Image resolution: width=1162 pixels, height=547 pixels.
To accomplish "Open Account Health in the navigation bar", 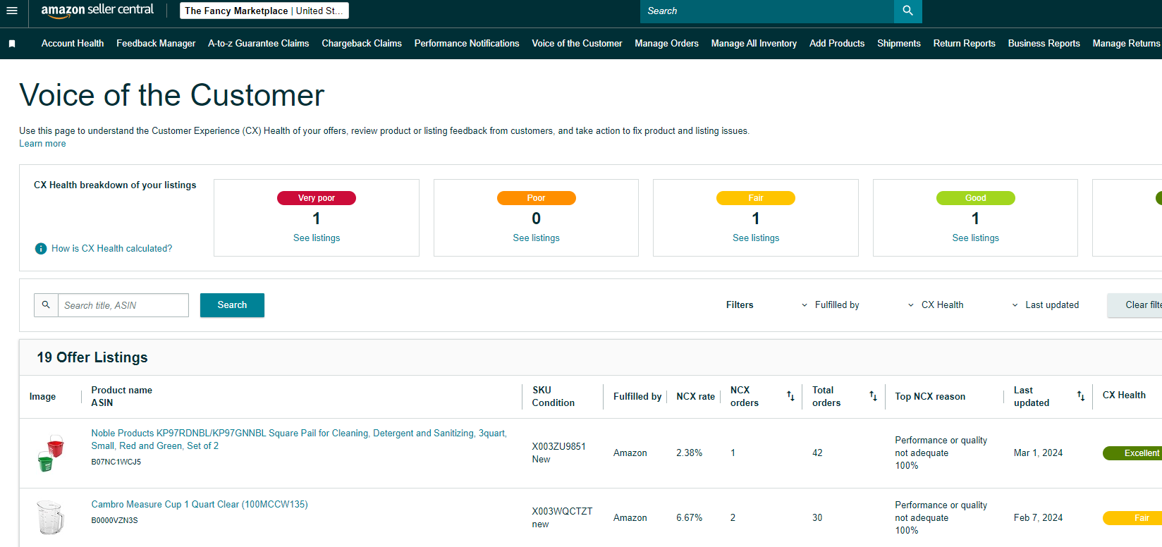I will pos(73,44).
